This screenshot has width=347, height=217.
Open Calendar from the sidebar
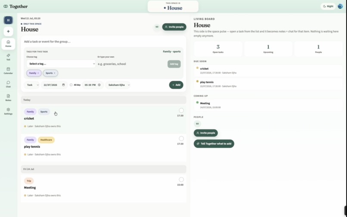tap(8, 71)
